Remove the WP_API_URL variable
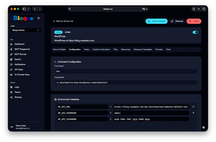 193,107
